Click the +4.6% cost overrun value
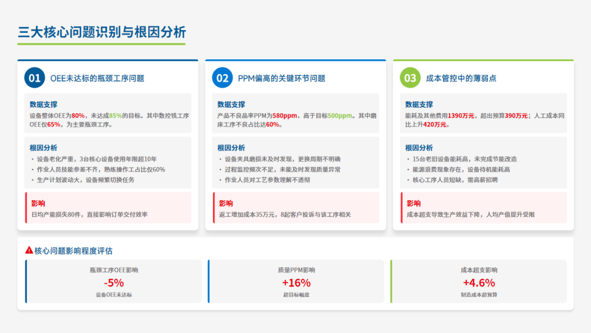This screenshot has width=591, height=333. (x=479, y=283)
